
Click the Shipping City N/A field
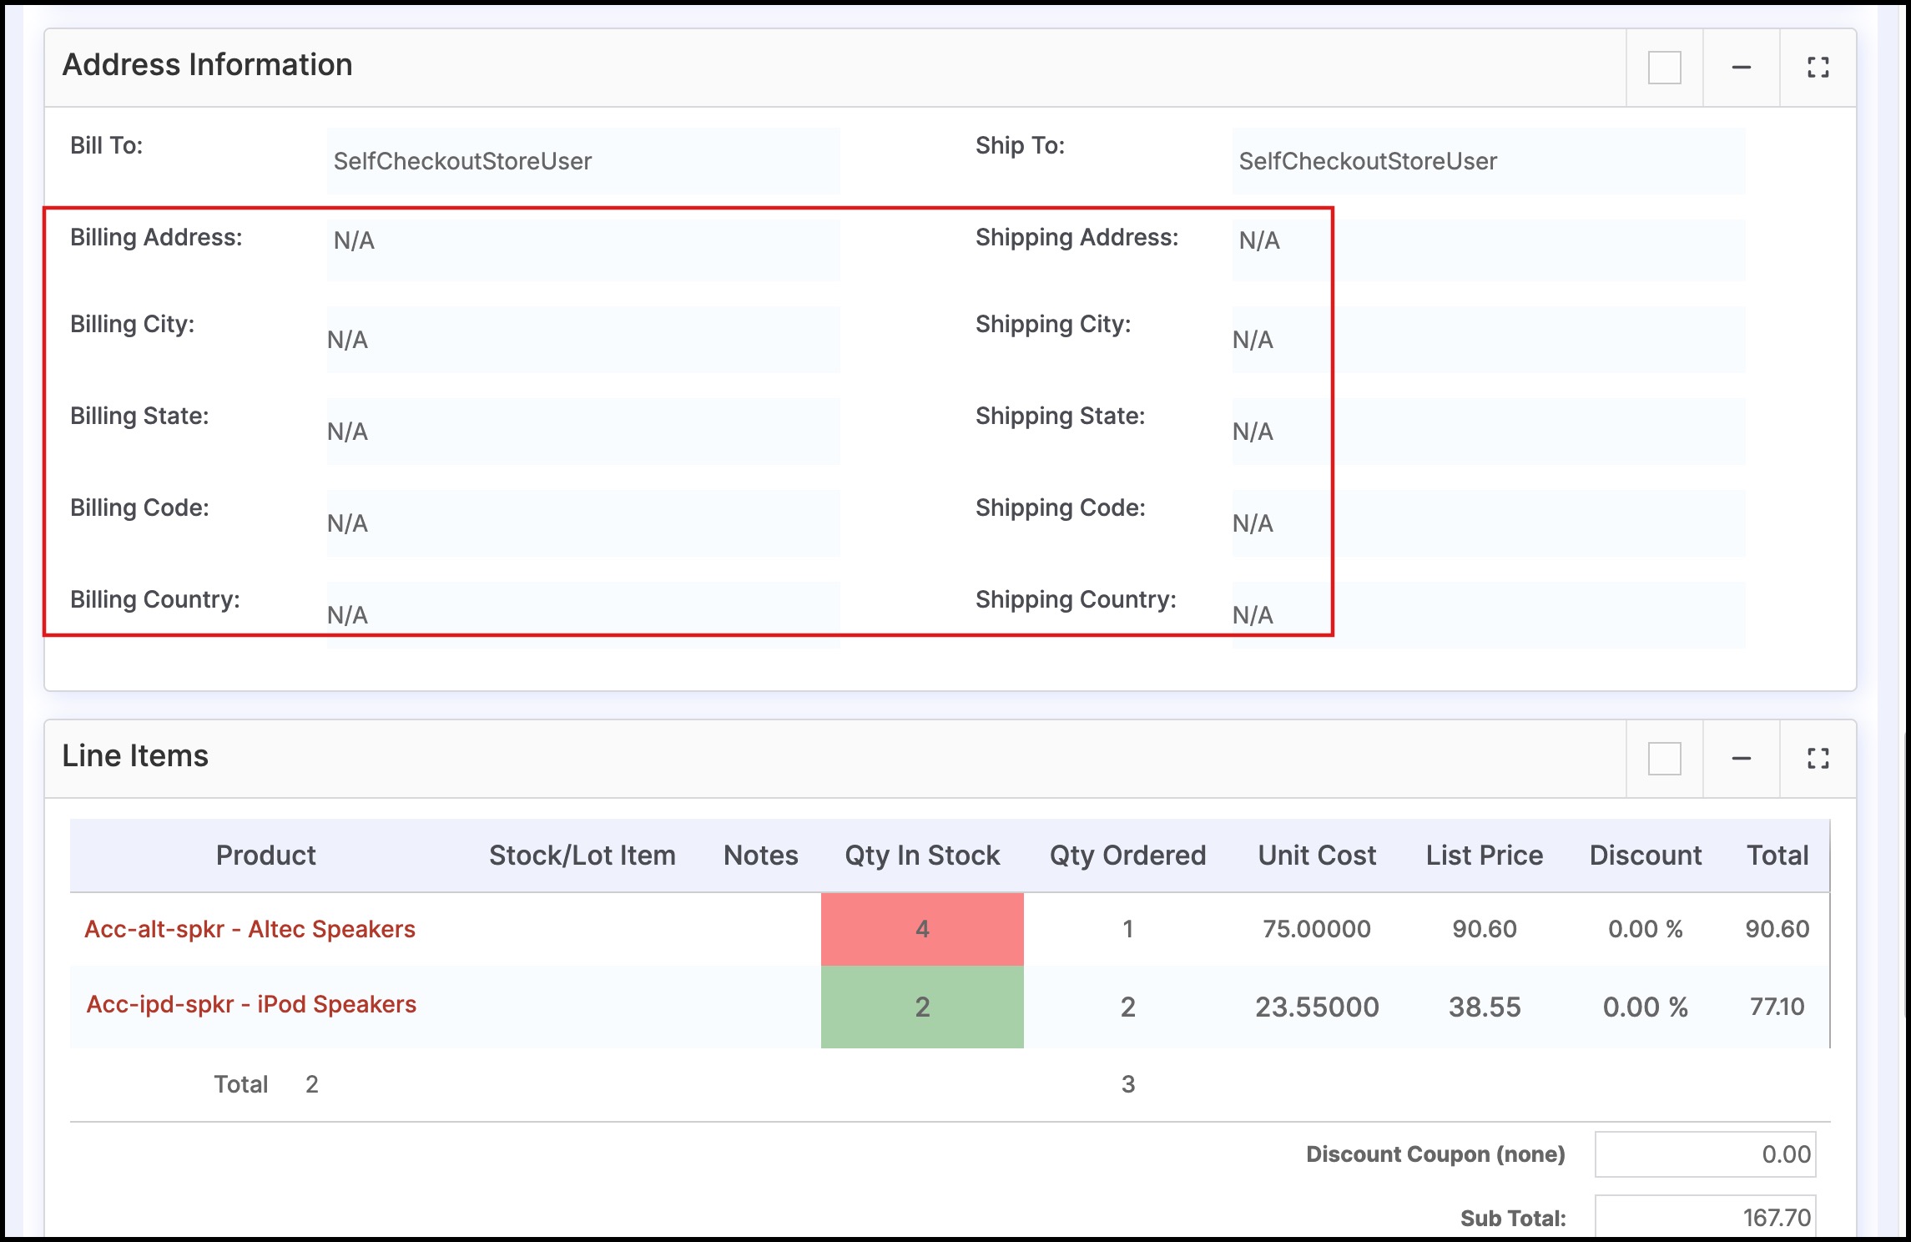tap(1487, 340)
